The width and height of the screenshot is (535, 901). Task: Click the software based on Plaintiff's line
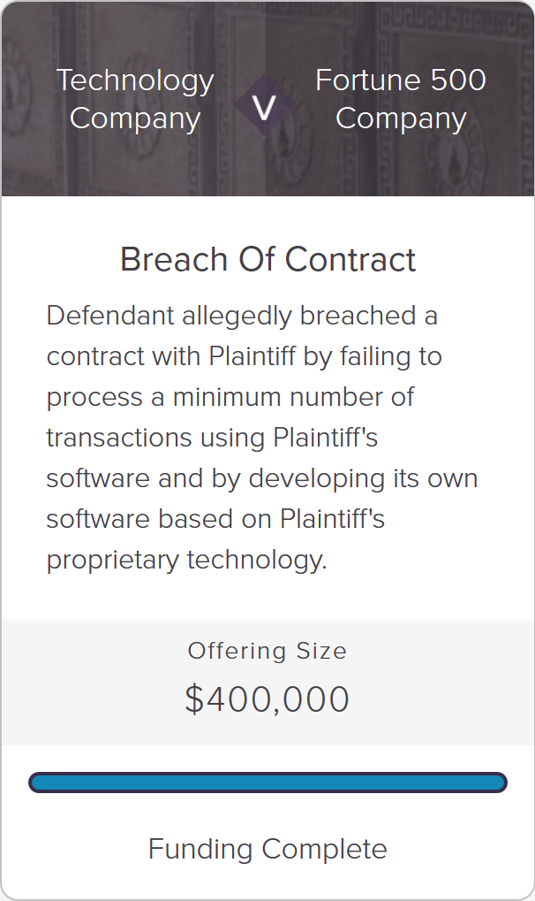[x=215, y=519]
